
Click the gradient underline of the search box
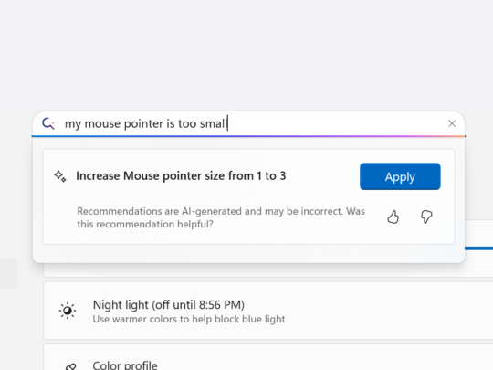(248, 136)
